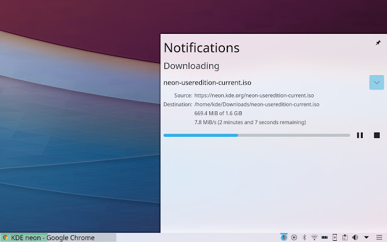Click the notifications count tray icon
The height and width of the screenshot is (242, 387).
(x=284, y=237)
